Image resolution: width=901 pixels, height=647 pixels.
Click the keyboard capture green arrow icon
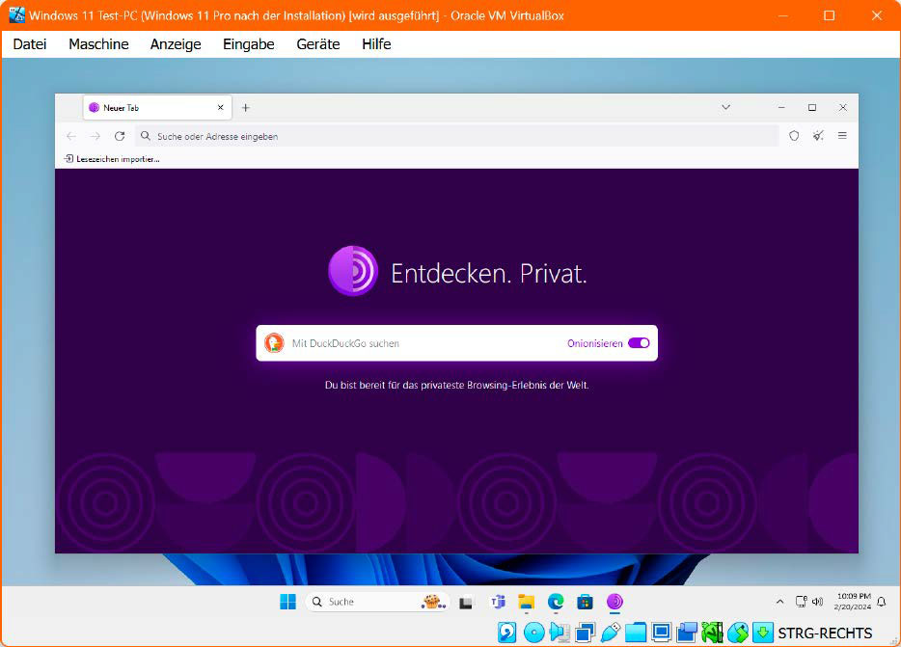pos(763,633)
